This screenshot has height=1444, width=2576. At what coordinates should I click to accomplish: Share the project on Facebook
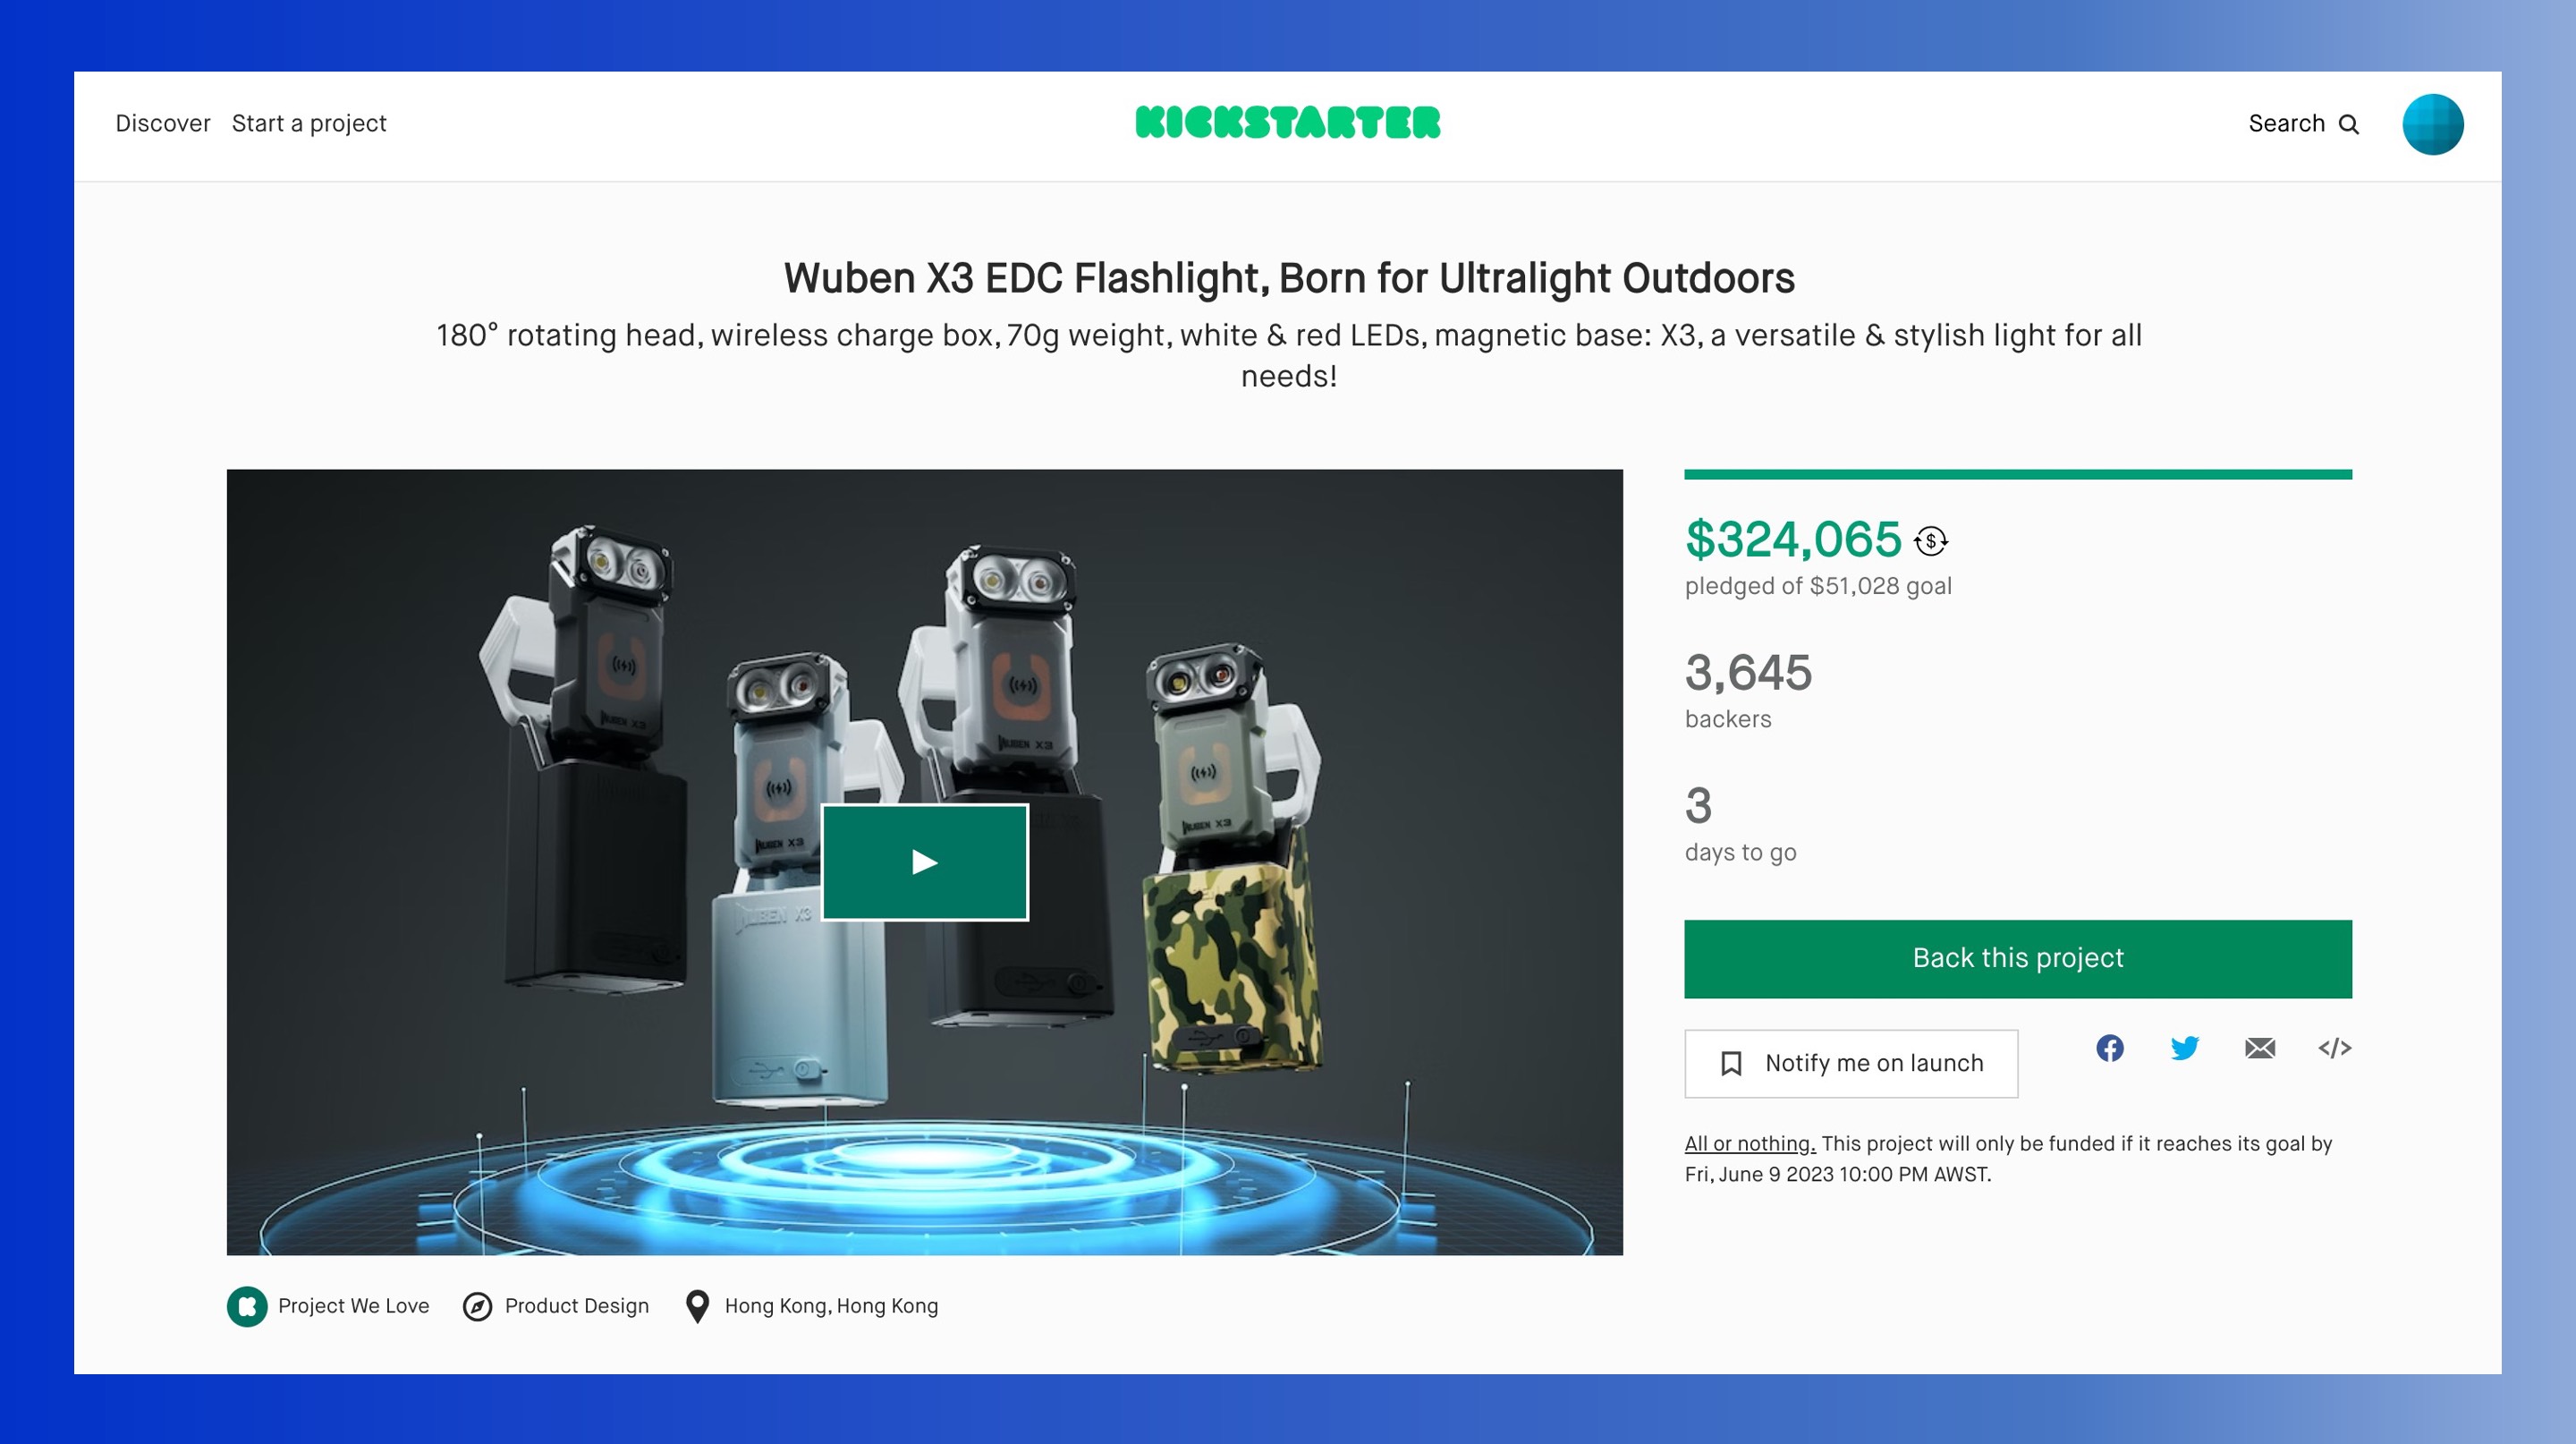(2110, 1048)
